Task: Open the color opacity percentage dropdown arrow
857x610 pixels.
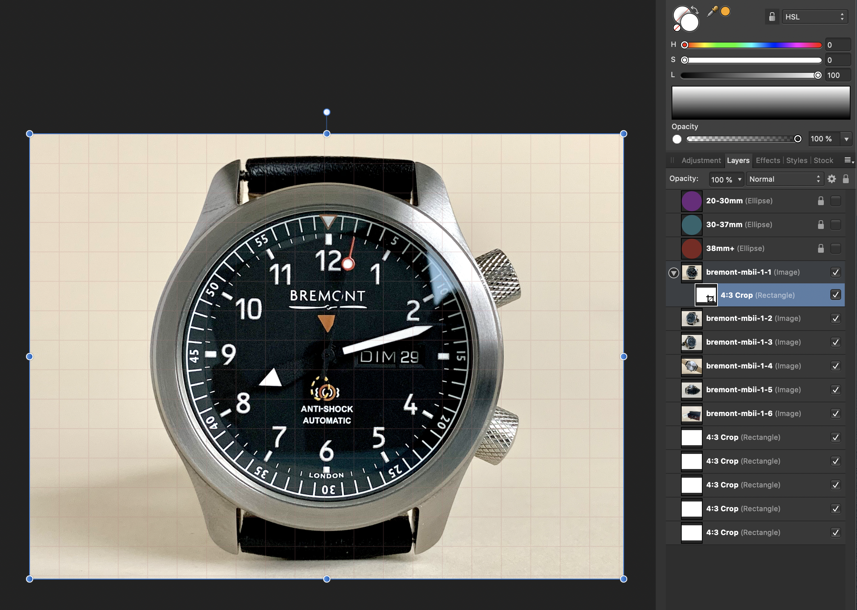Action: click(x=846, y=139)
